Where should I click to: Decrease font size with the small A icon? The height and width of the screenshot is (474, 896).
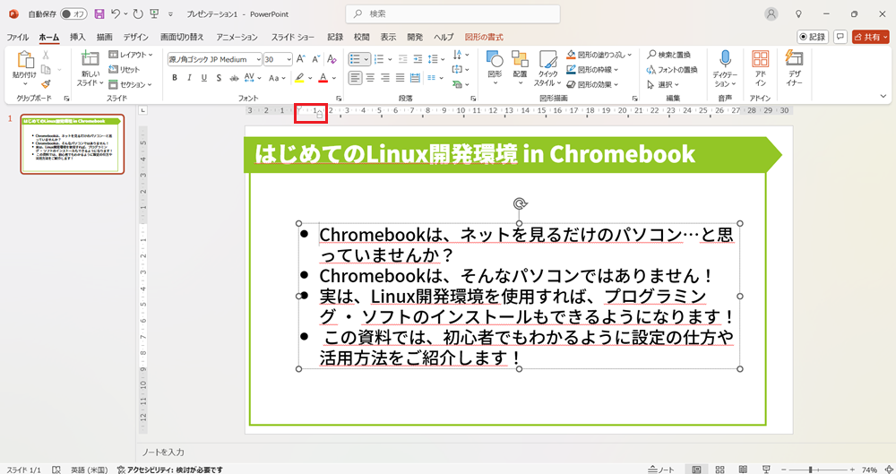[315, 59]
